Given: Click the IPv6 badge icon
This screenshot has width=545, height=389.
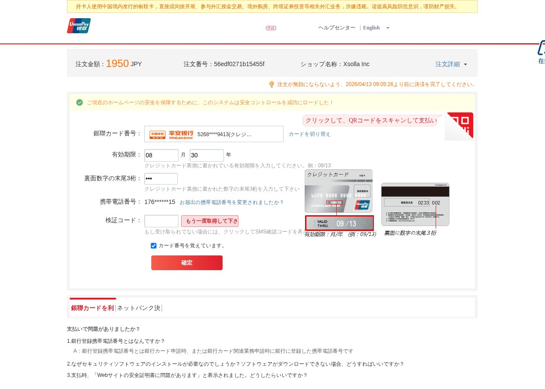Looking at the screenshot, I should point(271,28).
